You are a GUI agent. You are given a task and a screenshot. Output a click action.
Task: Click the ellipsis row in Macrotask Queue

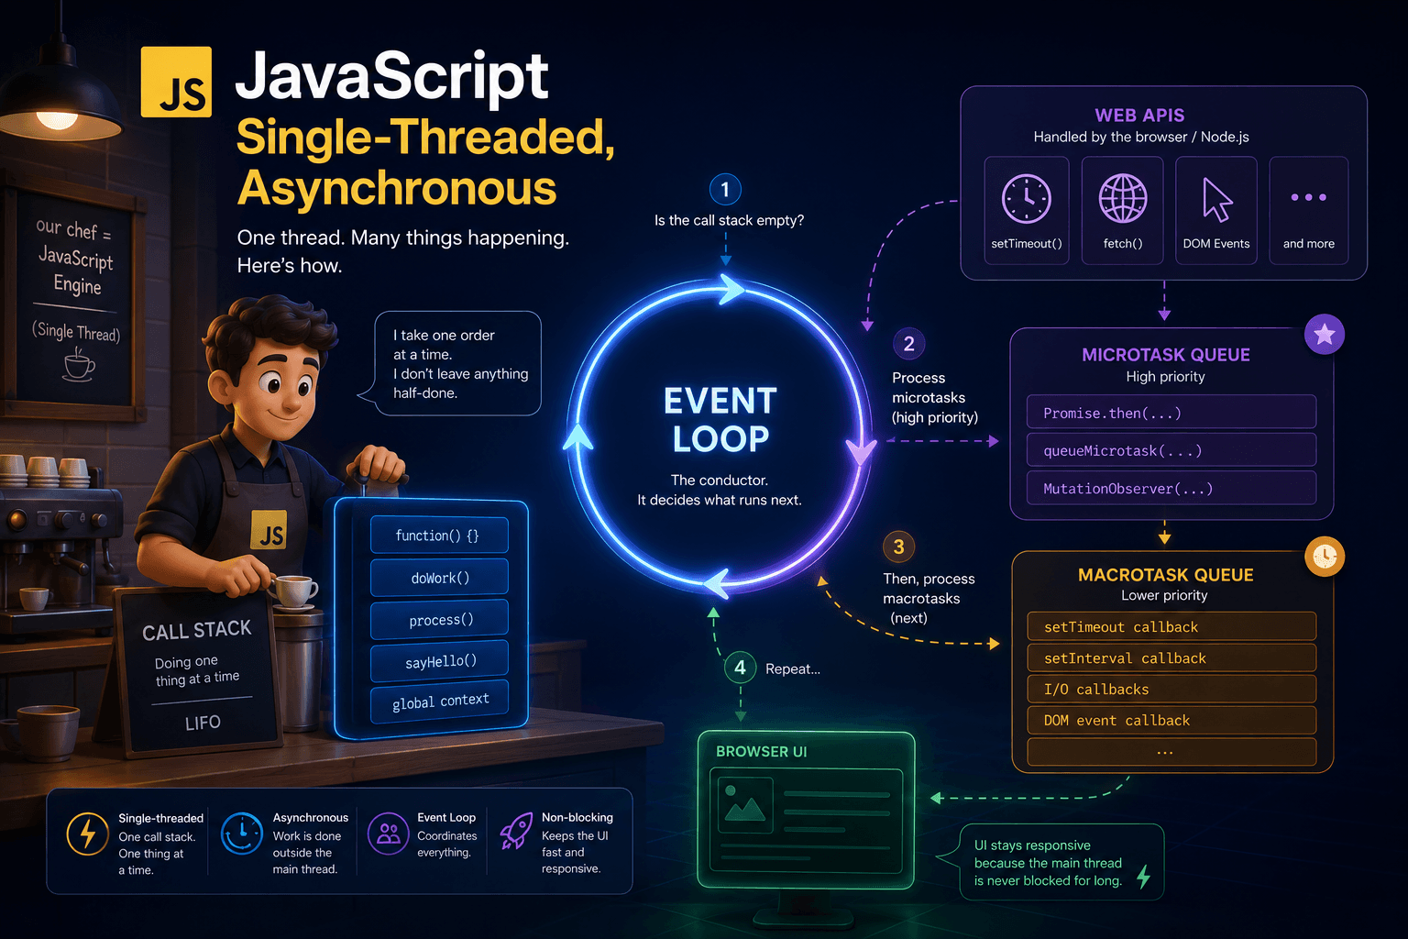tap(1171, 752)
